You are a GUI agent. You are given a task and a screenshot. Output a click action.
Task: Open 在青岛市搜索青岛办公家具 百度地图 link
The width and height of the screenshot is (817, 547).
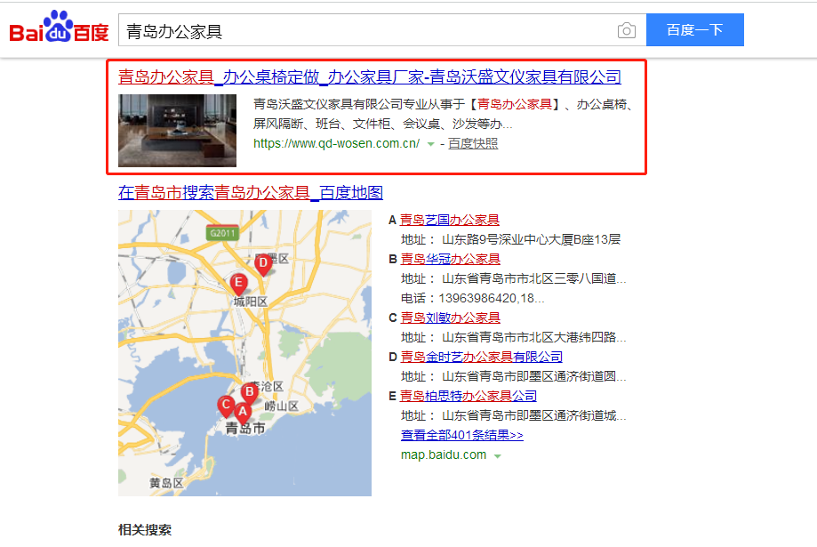(x=251, y=193)
